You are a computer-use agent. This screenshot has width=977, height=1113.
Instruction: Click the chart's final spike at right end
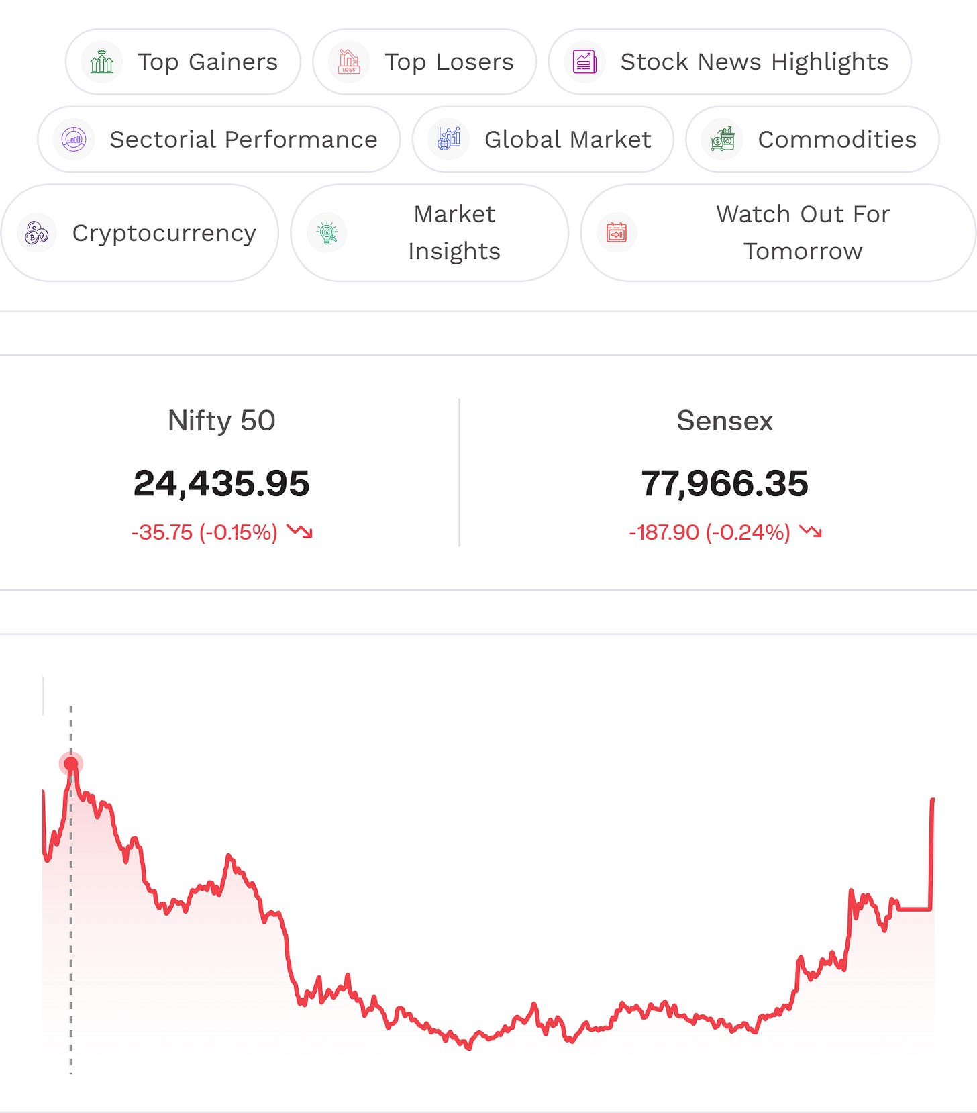pos(932,853)
